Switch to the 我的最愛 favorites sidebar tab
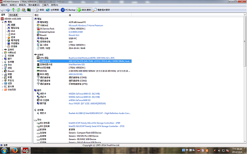 13,15
